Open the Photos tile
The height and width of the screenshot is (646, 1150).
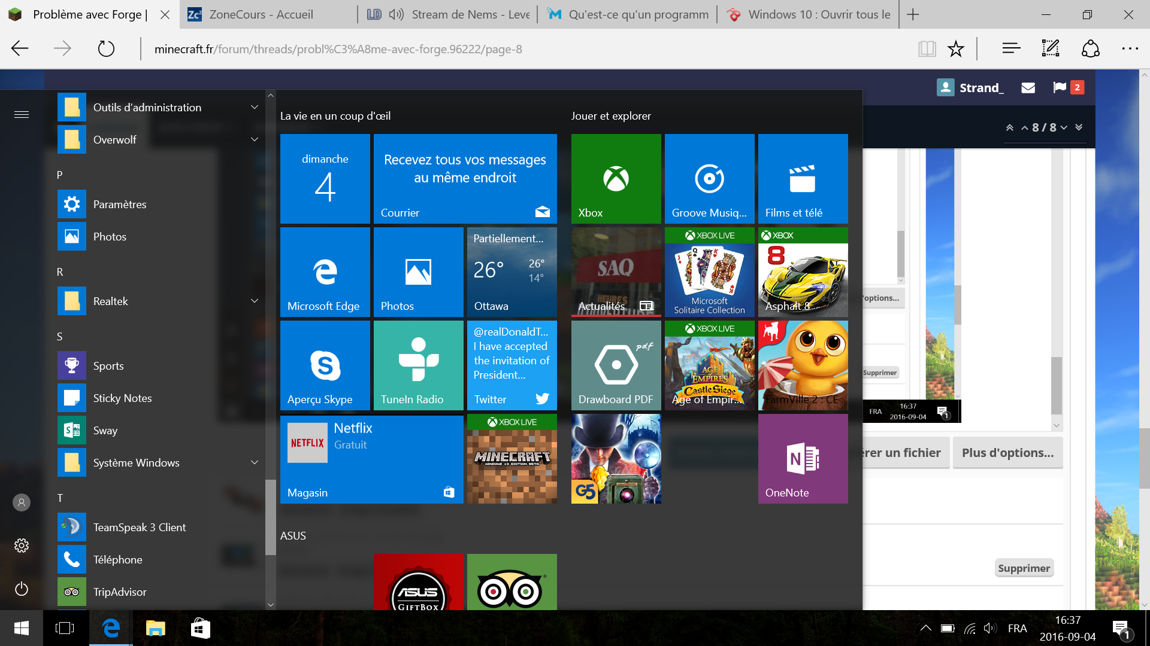[418, 272]
